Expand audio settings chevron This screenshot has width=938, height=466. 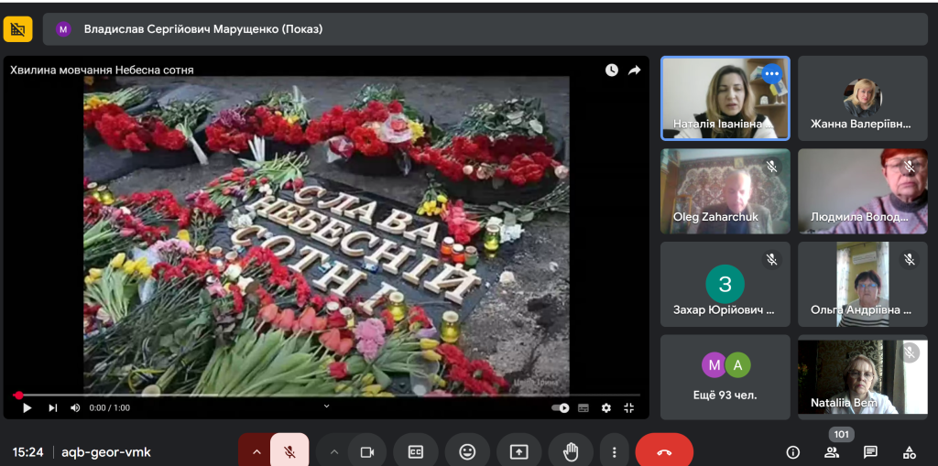coord(256,451)
